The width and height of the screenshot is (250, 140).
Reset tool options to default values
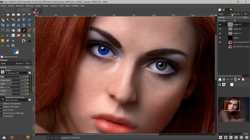[28, 137]
